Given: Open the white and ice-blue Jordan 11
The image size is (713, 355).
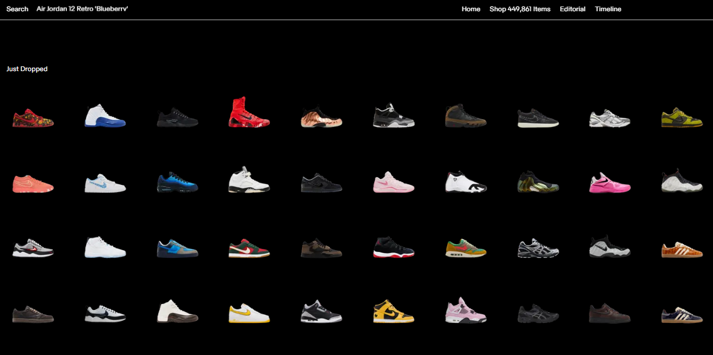Looking at the screenshot, I should [105, 247].
